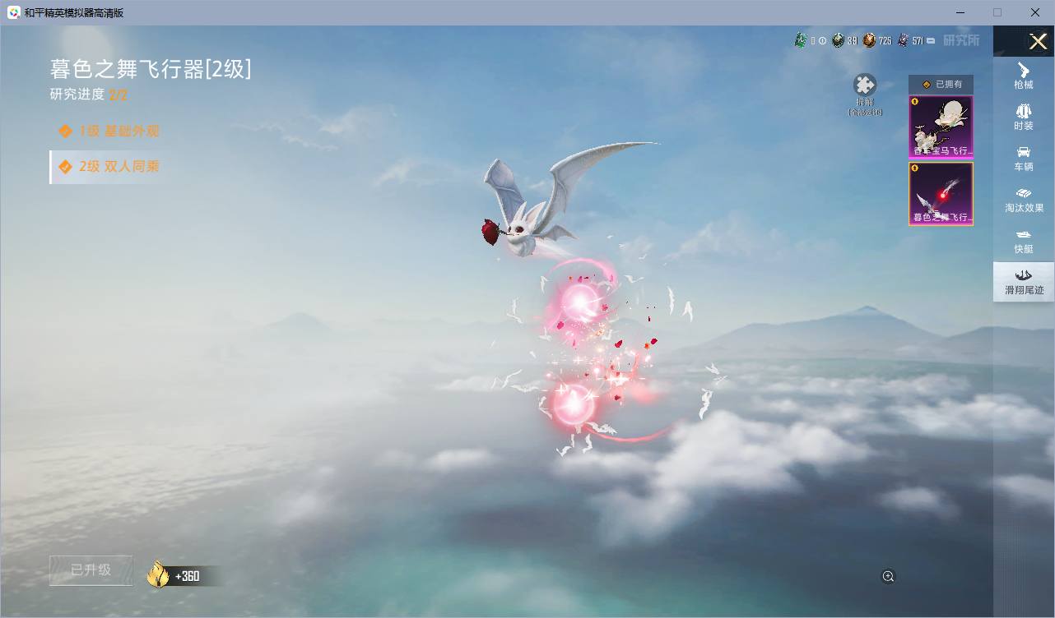Image resolution: width=1055 pixels, height=618 pixels.
Task: Click the 拆解 puzzle-piece dismantle icon
Action: (x=865, y=85)
